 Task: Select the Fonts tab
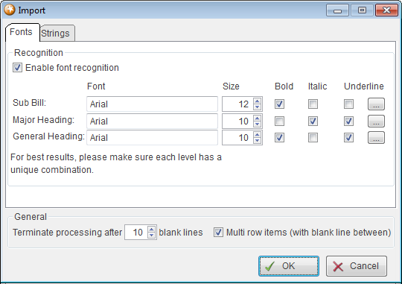pyautogui.click(x=22, y=32)
